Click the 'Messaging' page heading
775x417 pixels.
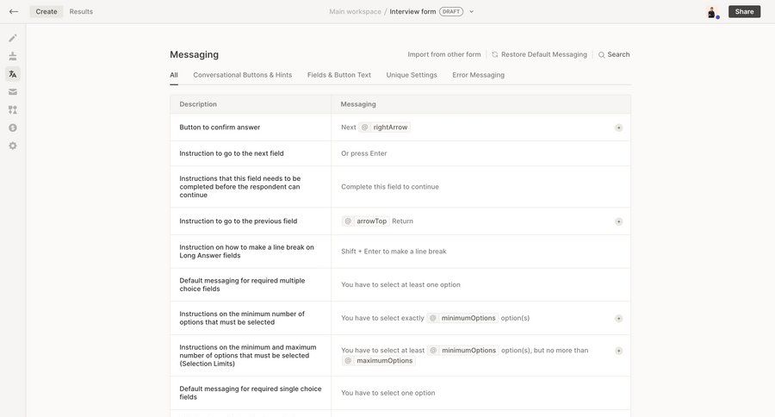point(195,54)
